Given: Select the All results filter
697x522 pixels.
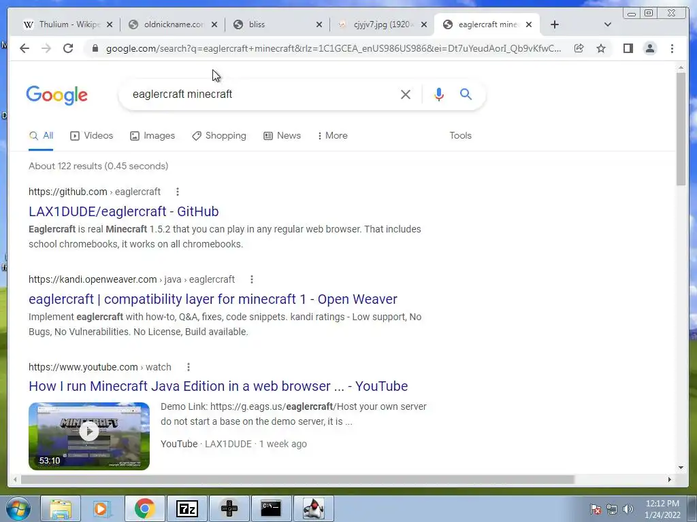Looking at the screenshot, I should 41,136.
